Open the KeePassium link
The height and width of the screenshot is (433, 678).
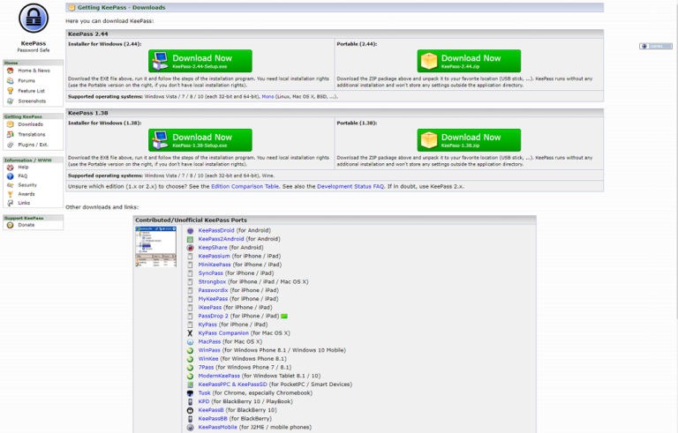214,257
